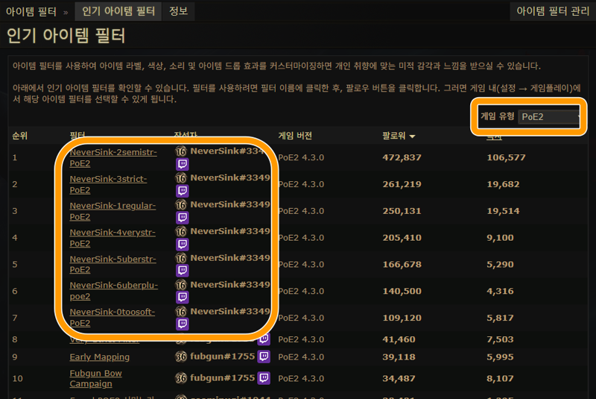Switch to the 정보 tab

pyautogui.click(x=178, y=11)
